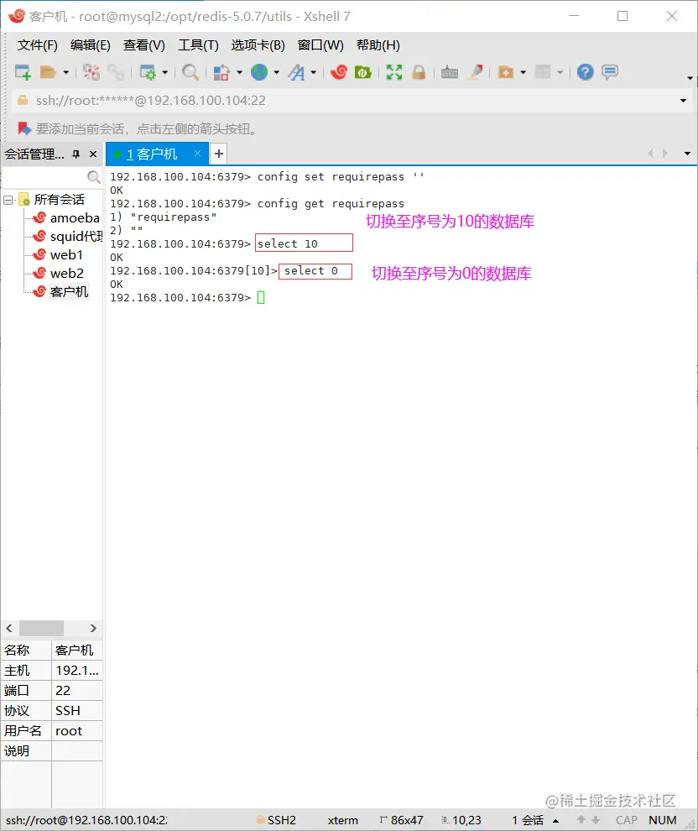
Task: Click the 协议 value SSH cell
Action: pyautogui.click(x=77, y=711)
